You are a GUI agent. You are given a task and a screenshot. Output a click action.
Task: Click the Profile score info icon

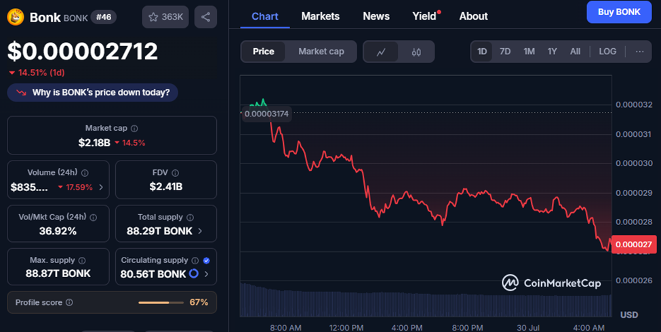coord(70,302)
